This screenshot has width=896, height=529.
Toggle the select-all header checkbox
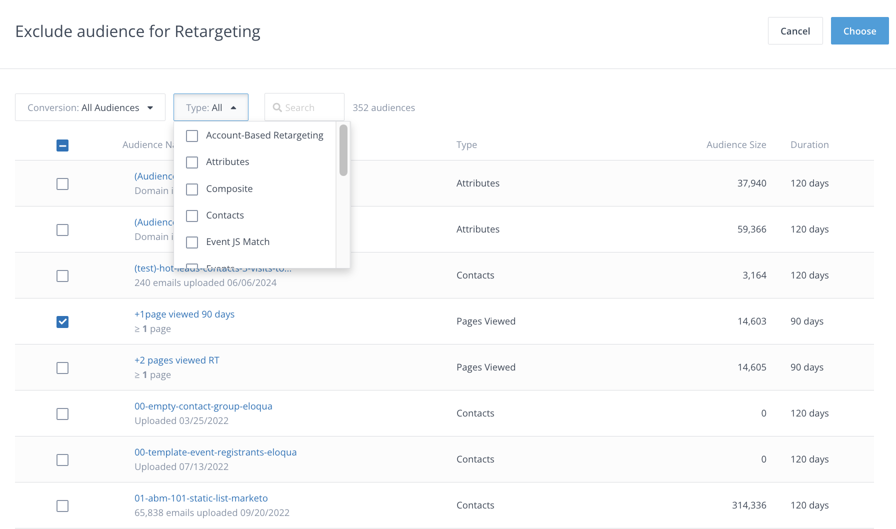point(62,145)
